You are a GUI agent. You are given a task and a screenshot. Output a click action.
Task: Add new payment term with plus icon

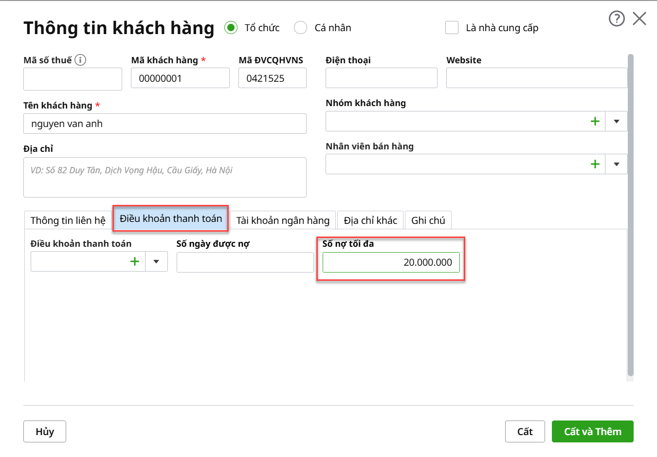135,261
